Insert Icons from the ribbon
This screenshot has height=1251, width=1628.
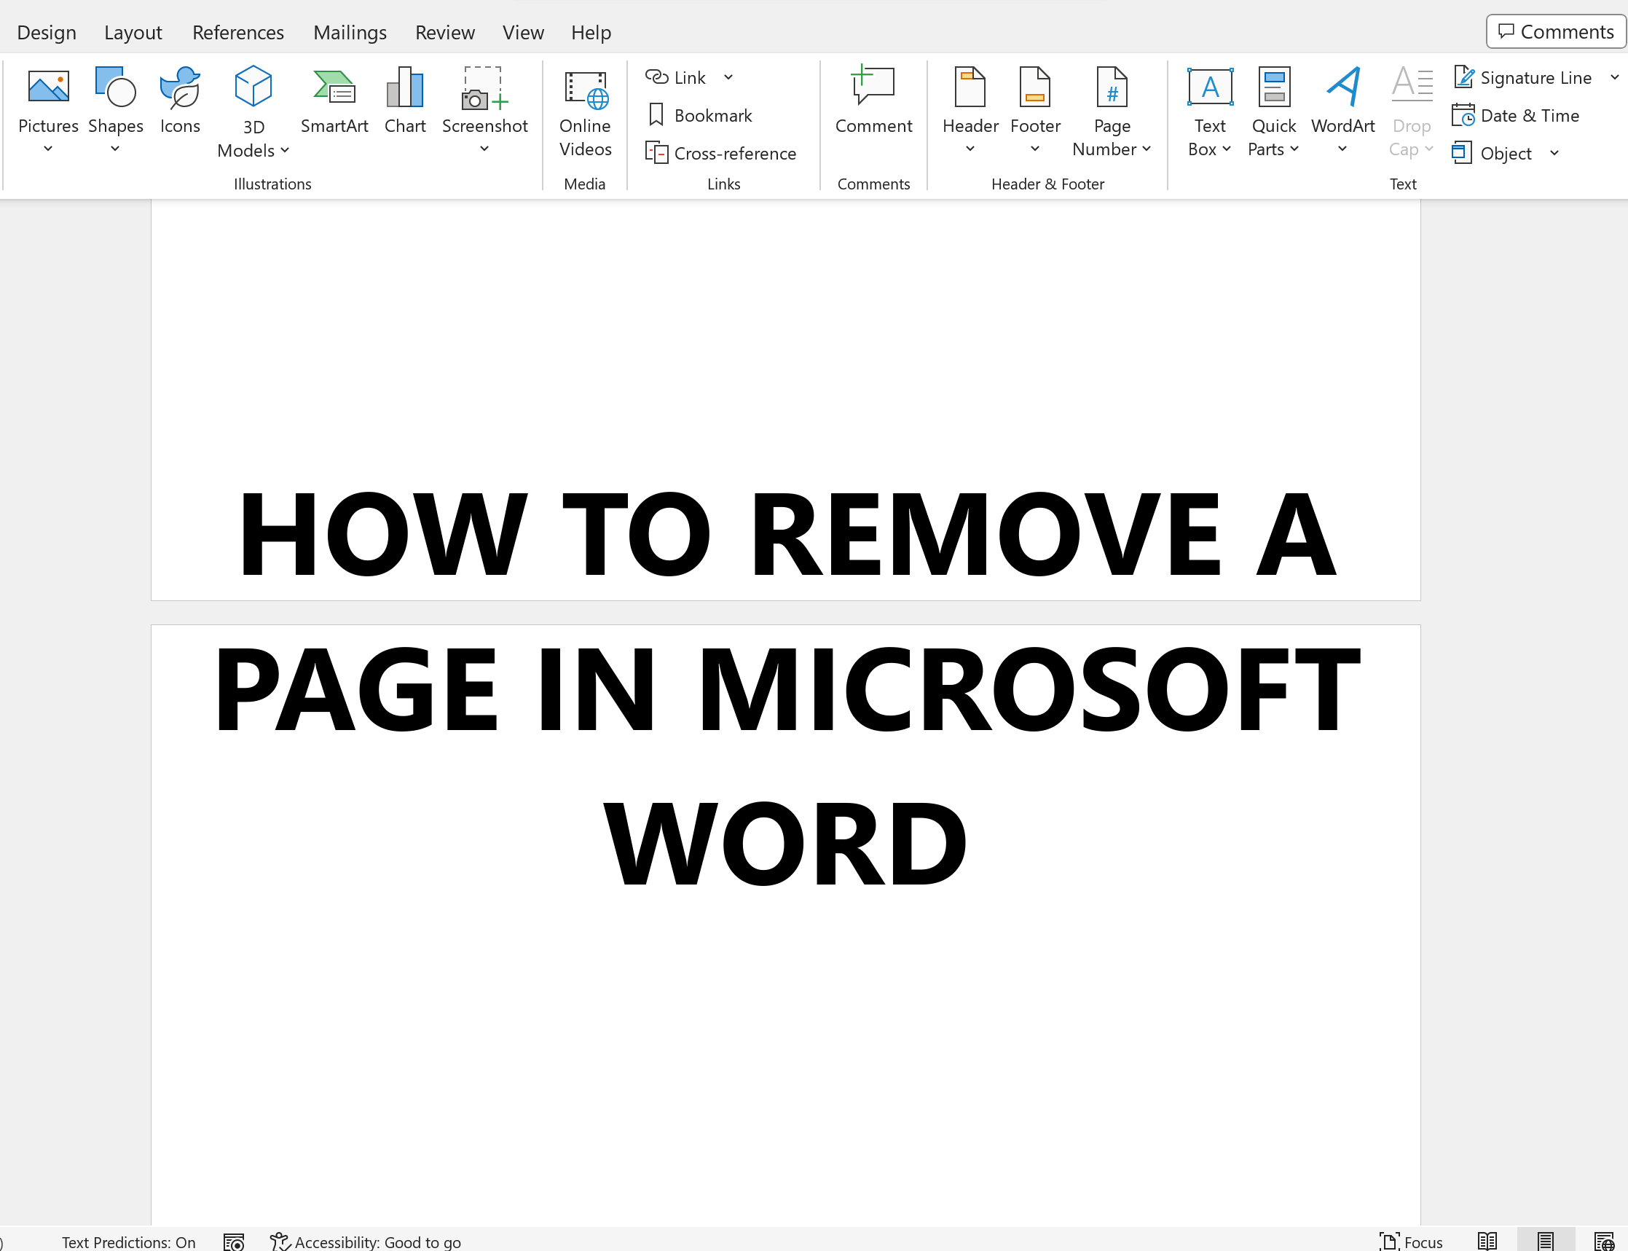(180, 101)
